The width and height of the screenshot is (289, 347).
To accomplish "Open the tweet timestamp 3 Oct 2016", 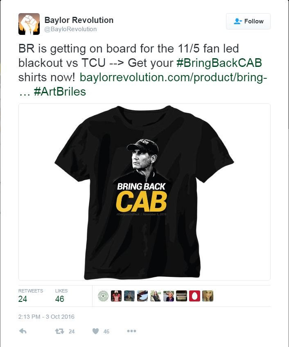I will (46, 317).
